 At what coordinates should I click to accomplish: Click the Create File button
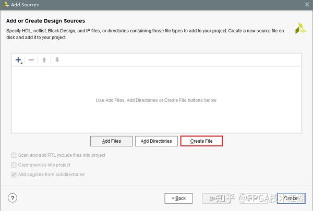coord(201,141)
